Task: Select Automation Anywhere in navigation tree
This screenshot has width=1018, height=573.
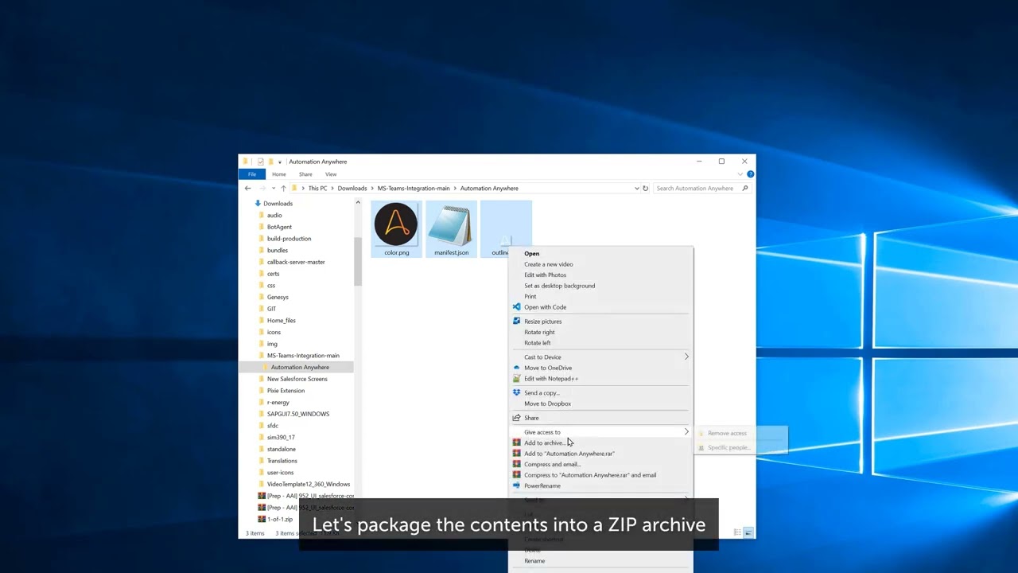Action: pos(300,367)
